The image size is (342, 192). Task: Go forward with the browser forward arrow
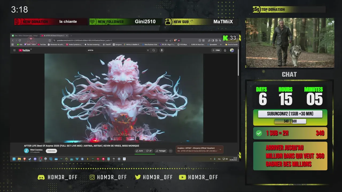pos(16,40)
